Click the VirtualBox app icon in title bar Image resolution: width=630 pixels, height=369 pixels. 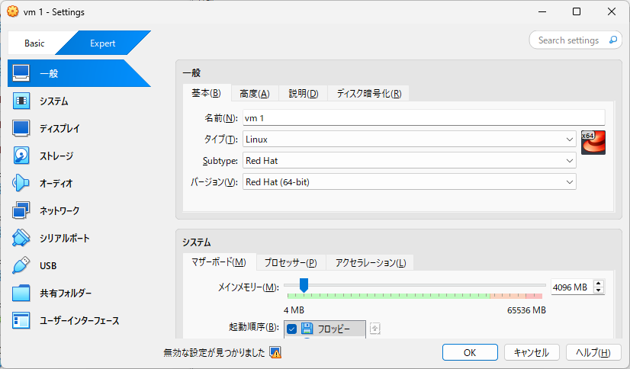(13, 11)
